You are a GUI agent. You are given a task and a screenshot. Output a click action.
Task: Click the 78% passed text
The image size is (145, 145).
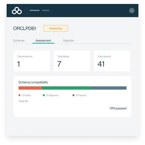(118, 108)
